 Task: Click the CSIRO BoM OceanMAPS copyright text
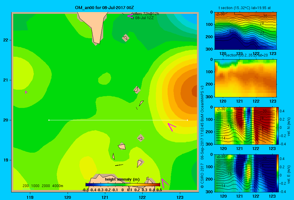coord(202,137)
